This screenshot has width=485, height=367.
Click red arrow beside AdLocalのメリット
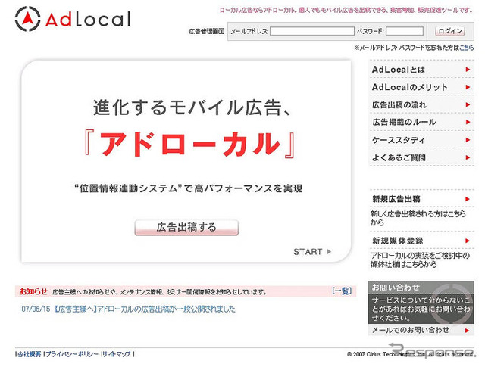click(468, 87)
